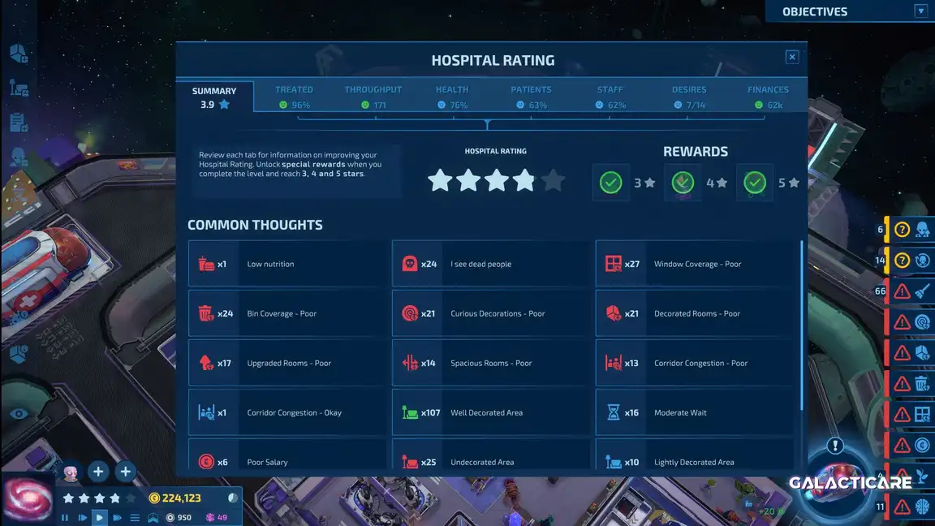This screenshot has height=526, width=935.
Task: Select the alien staff portrait
Action: (x=71, y=472)
